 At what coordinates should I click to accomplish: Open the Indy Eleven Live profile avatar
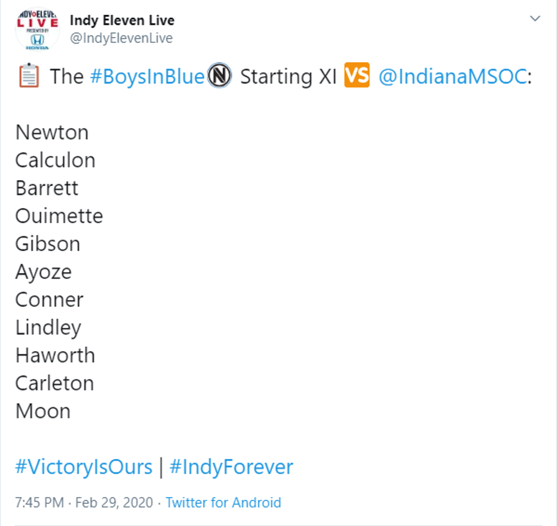[x=38, y=29]
